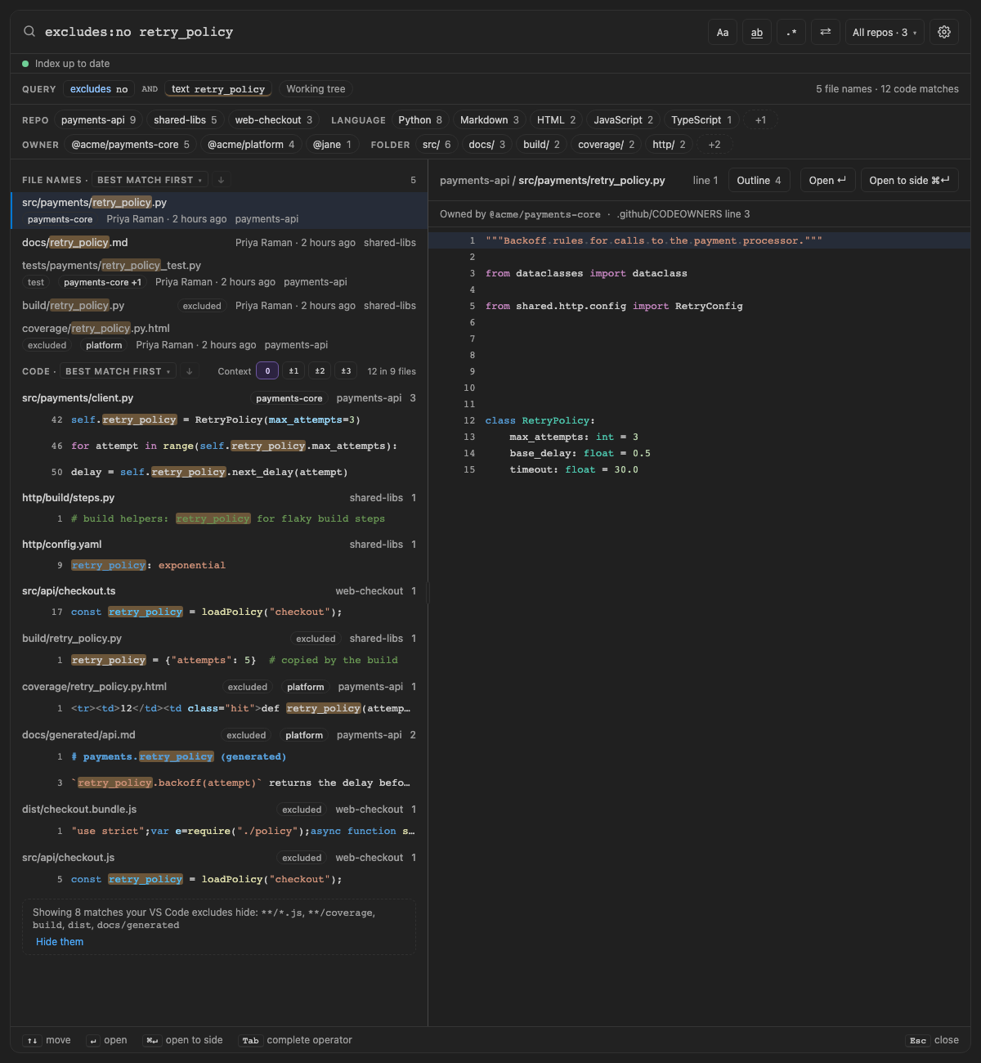Click the Open ↵ button
Screen dimensions: 981x1063
point(827,180)
